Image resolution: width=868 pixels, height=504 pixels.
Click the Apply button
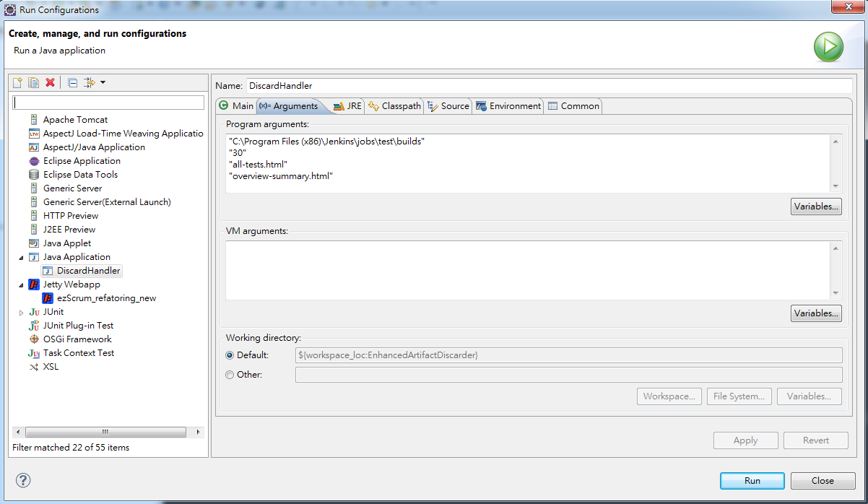[x=745, y=440]
